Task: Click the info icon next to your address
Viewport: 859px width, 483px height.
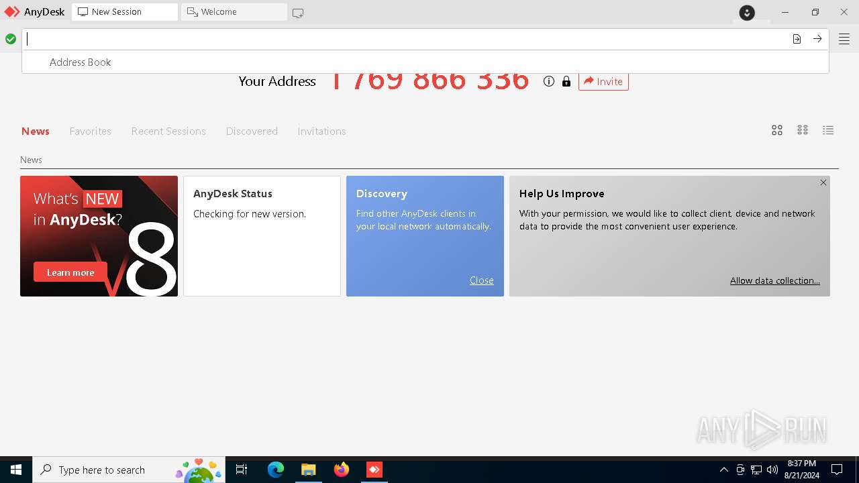Action: (549, 81)
